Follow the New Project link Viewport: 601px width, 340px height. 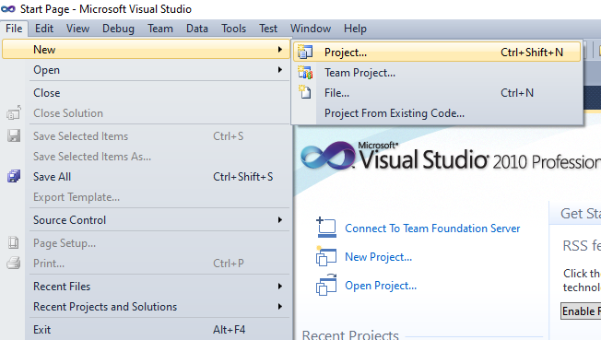point(378,257)
